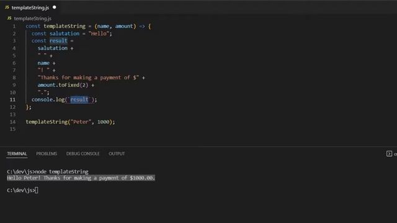Click the terminal prompt cursor

[x=37, y=190]
